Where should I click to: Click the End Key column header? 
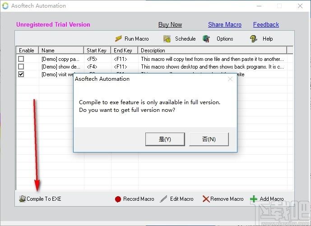click(x=124, y=50)
